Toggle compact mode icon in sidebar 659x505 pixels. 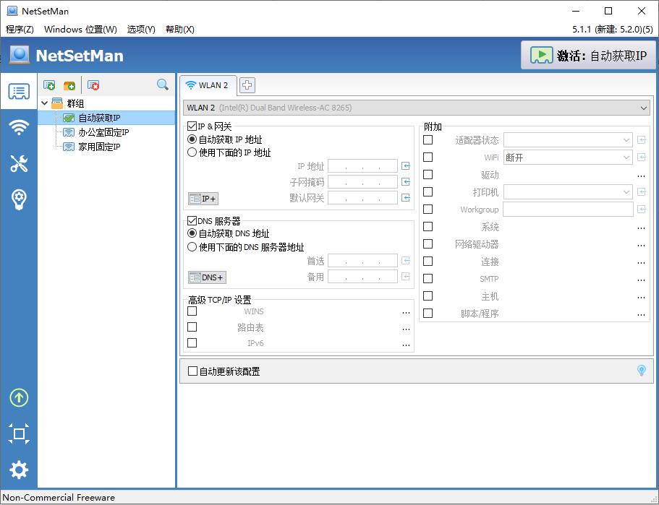pyautogui.click(x=19, y=434)
